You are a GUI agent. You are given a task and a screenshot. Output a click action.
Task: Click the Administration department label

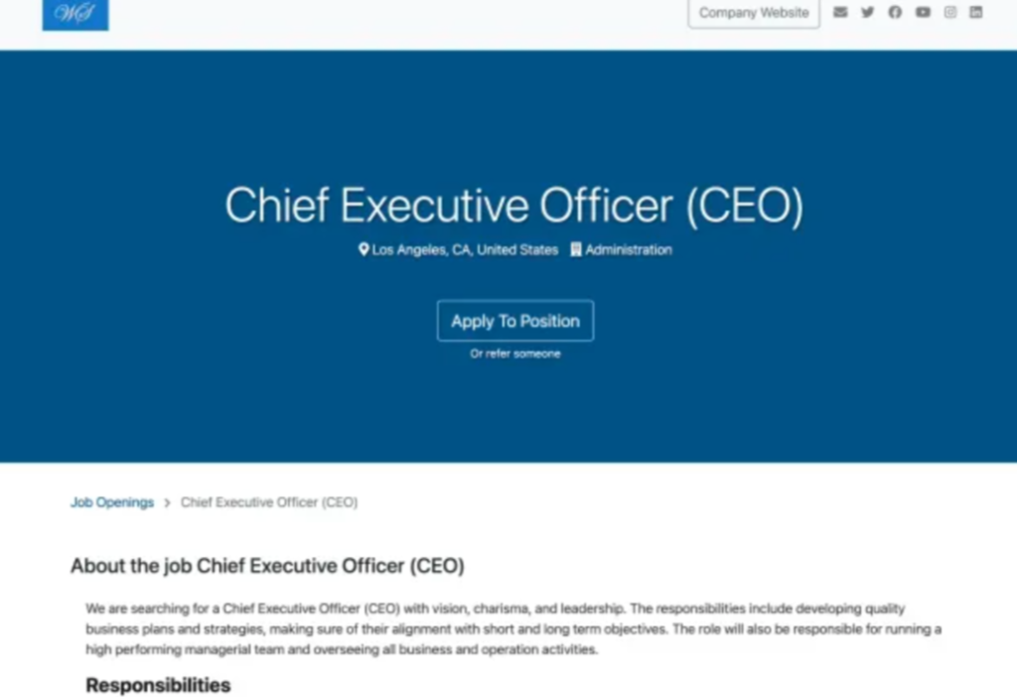(629, 250)
